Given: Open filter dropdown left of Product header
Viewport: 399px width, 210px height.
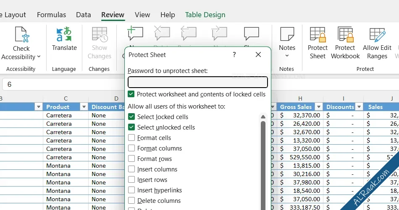Looking at the screenshot, I should [x=38, y=107].
